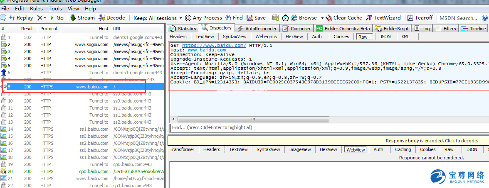Open the Tools menu
The image size is (489, 188).
click(55, 9)
